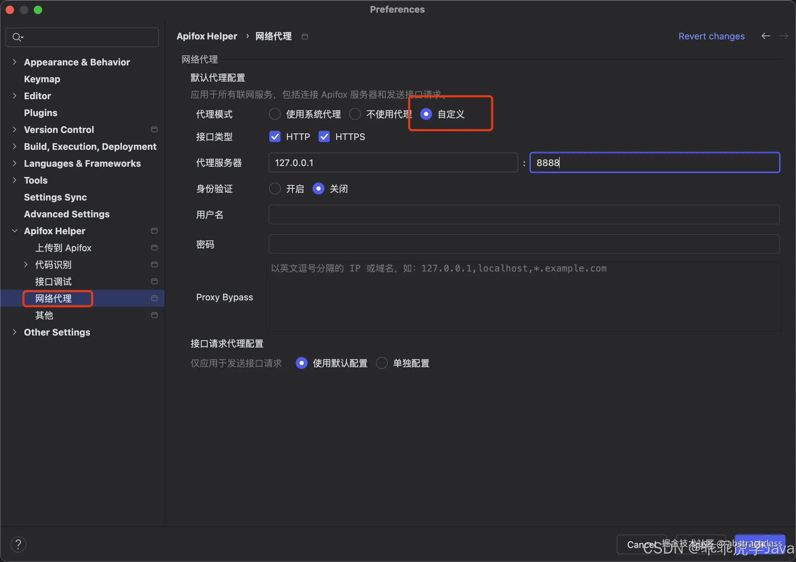
Task: Click the search magnifier in Preferences sidebar
Action: pos(17,37)
